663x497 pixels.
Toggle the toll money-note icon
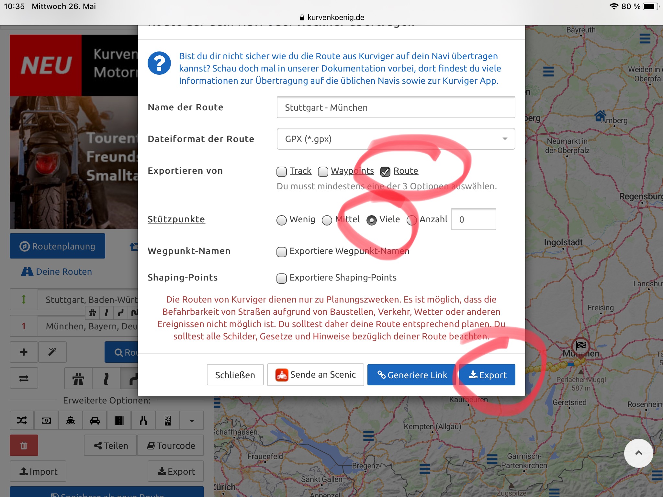click(46, 420)
